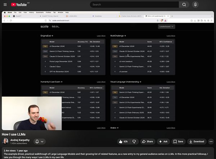Screen dimensions: 216x159
Task: Dislike the video with thumbs down
Action: (x=134, y=141)
